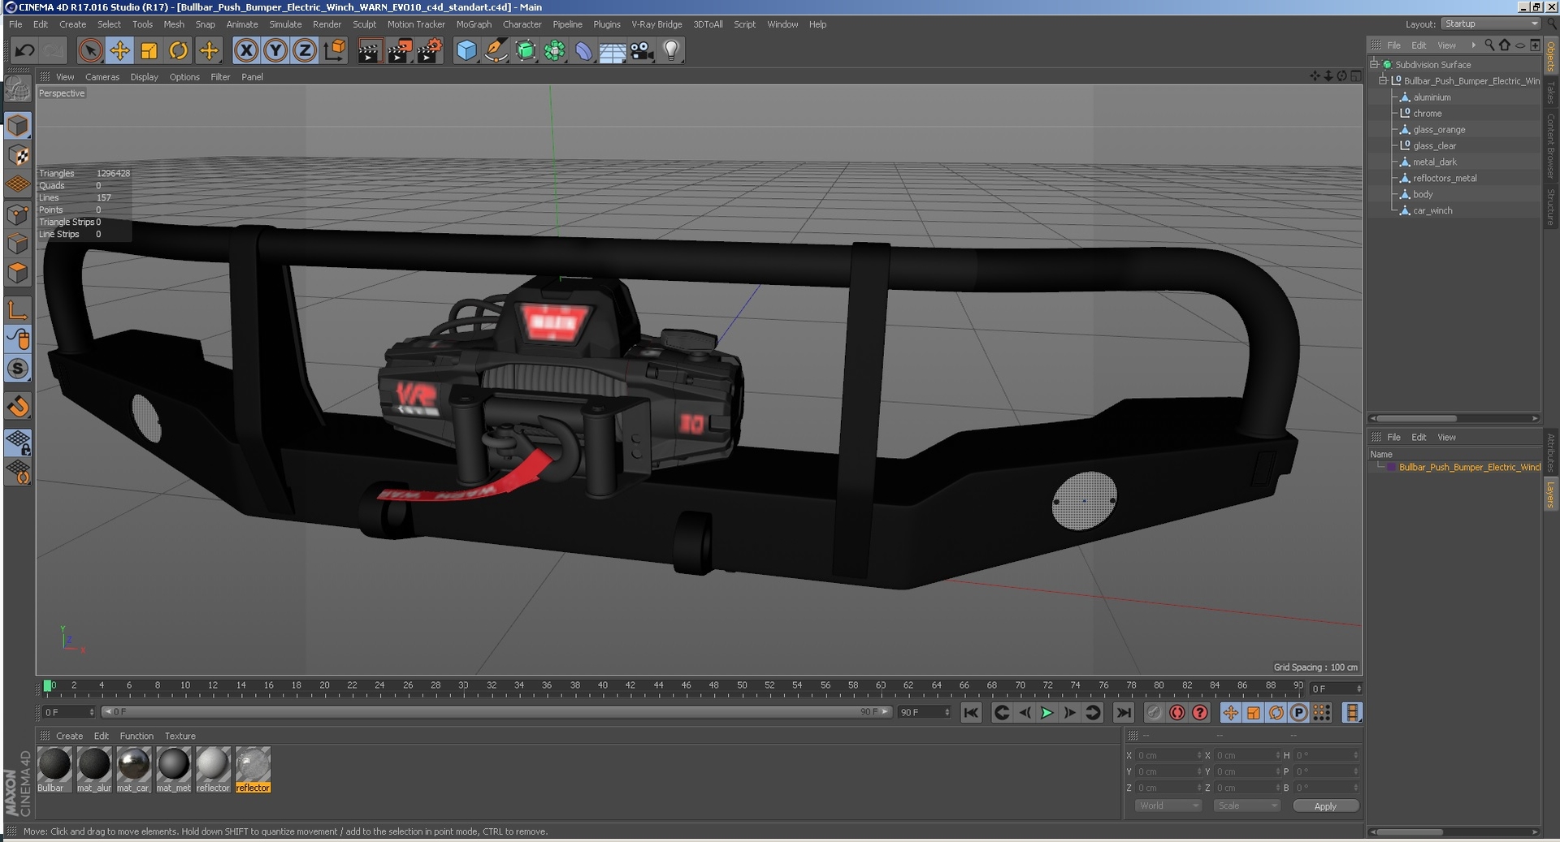Click the Apply button in coordinates panel
Screen dimensions: 1560x842
tap(1326, 805)
